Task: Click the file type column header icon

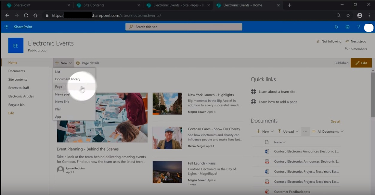Action: click(x=267, y=142)
